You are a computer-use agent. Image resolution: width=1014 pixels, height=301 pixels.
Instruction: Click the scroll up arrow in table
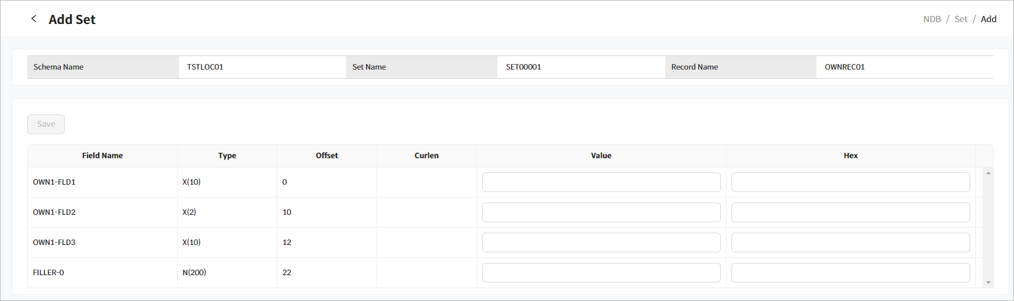click(988, 173)
